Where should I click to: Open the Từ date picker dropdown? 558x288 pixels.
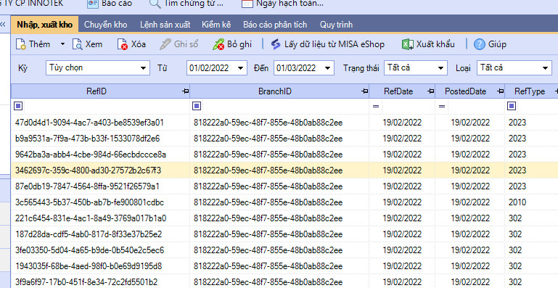241,68
